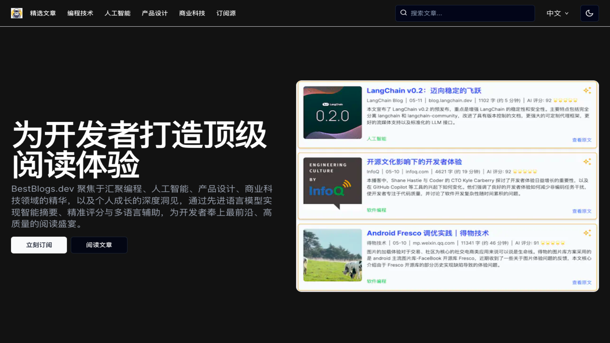Open the 商业科技 menu item
The height and width of the screenshot is (343, 610).
(192, 13)
